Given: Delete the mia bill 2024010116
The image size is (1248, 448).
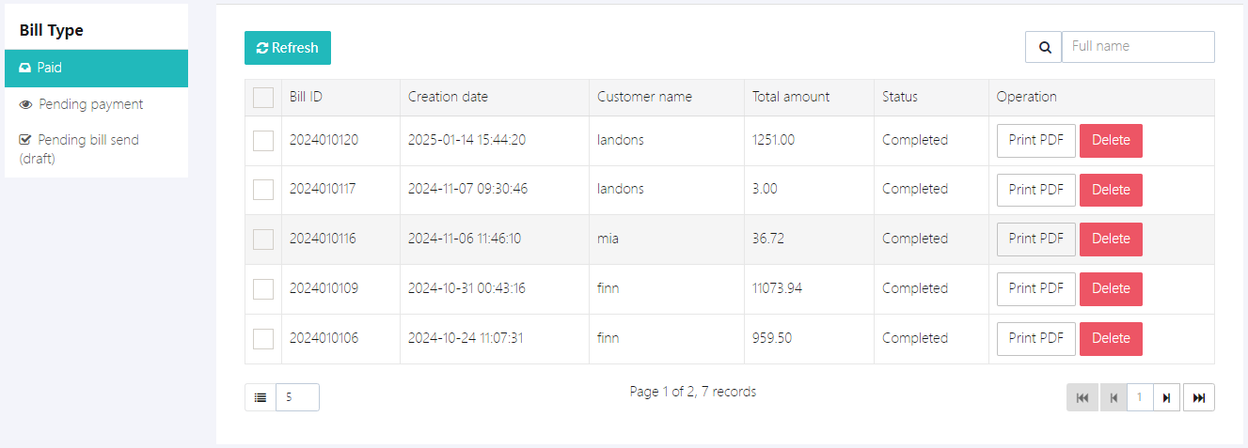Looking at the screenshot, I should coord(1111,239).
